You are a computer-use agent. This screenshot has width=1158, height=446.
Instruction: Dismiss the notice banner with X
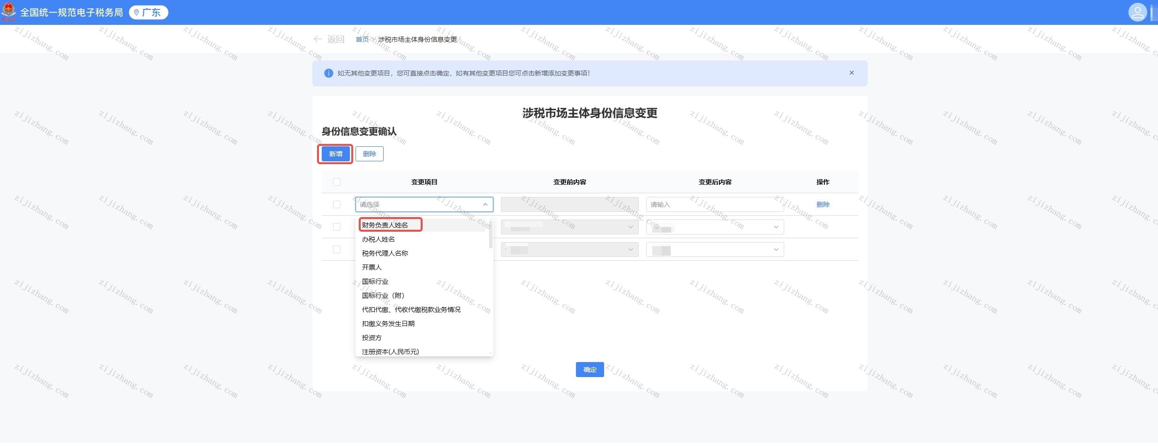pos(851,73)
